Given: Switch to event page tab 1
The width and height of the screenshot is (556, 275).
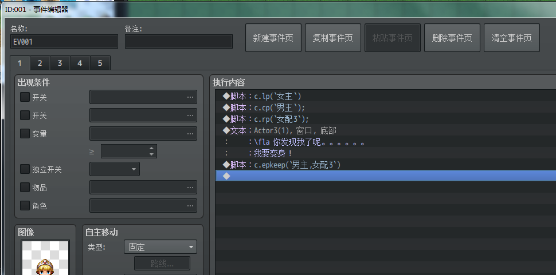Looking at the screenshot, I should coord(19,63).
